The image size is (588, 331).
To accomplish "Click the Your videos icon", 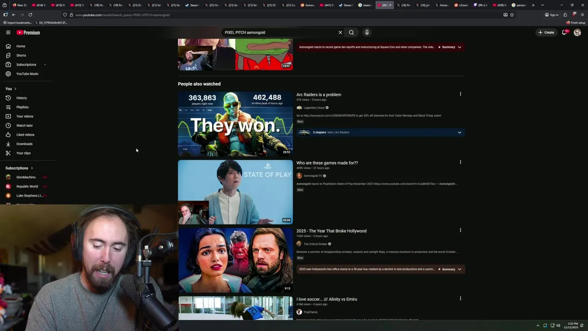I will tap(8, 116).
